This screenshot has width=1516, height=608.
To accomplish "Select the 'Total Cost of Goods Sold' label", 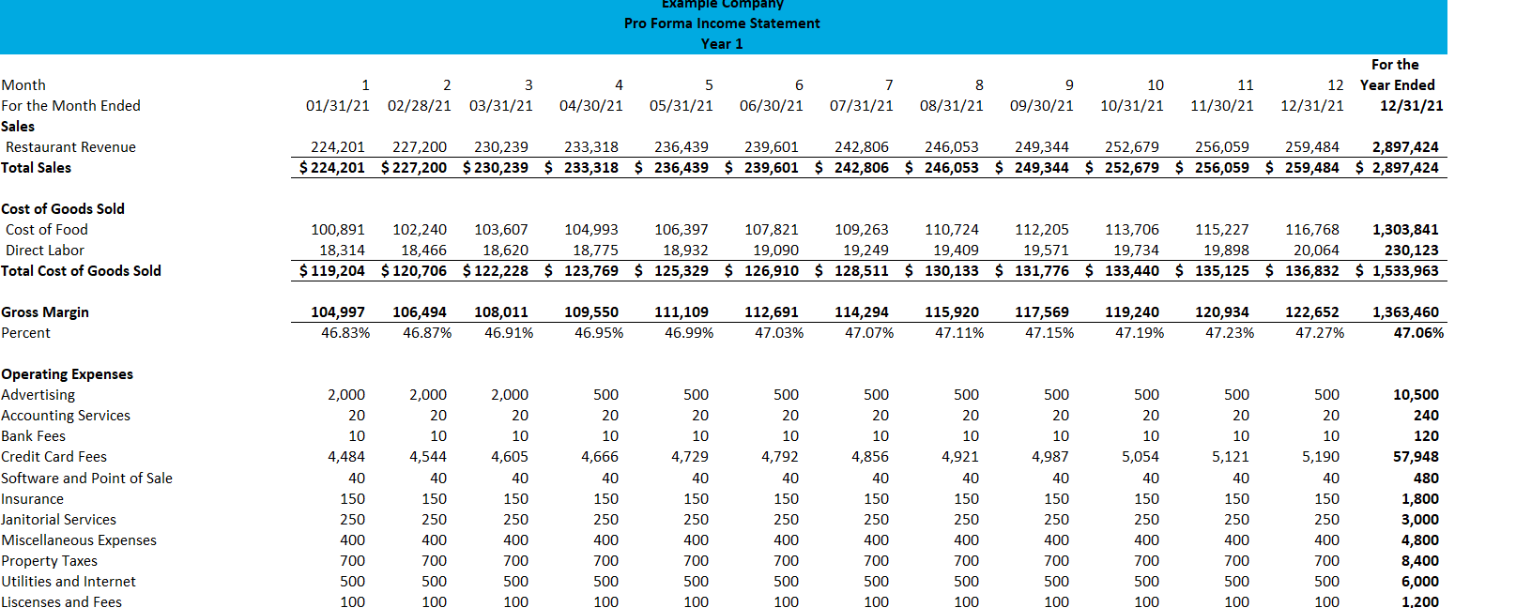I will point(81,271).
